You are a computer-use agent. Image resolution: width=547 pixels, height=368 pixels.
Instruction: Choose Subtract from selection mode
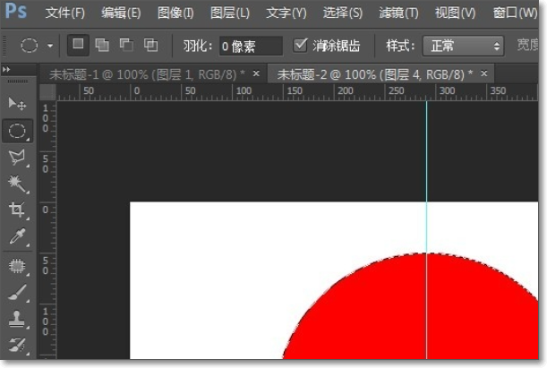(126, 46)
